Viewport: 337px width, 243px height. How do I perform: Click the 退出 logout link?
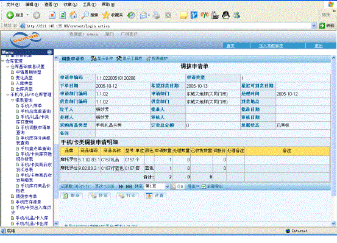click(x=319, y=46)
